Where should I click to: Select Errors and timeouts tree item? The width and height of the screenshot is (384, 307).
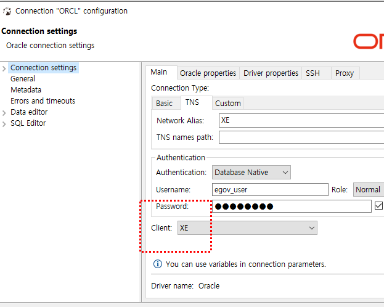coord(43,100)
